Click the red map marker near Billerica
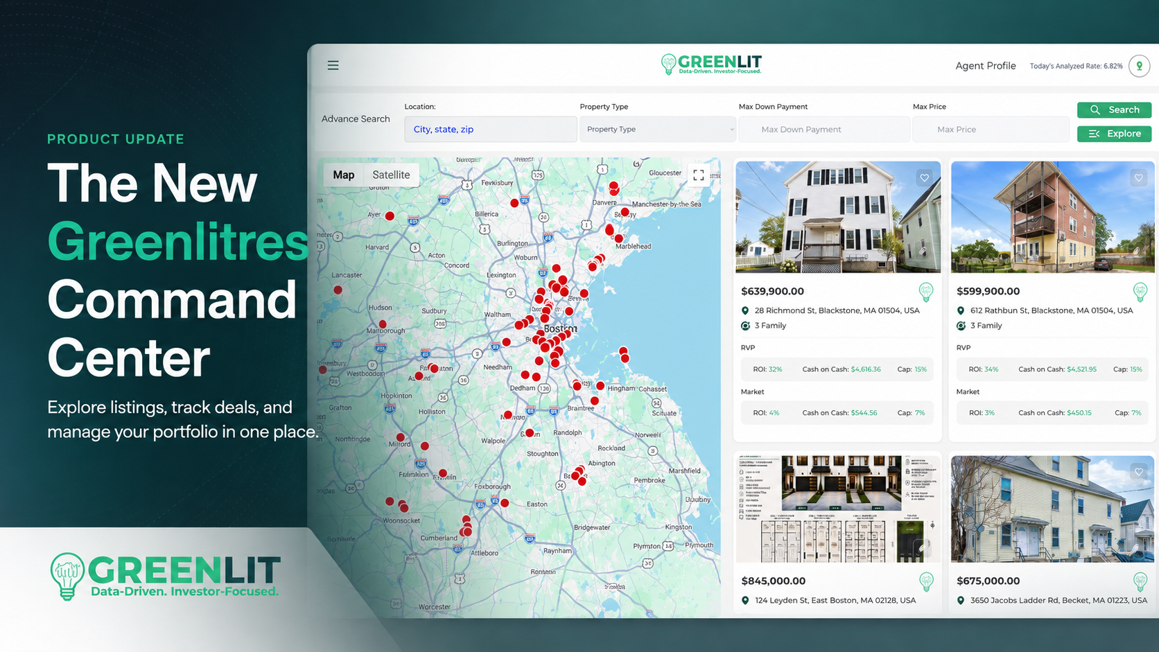Image resolution: width=1159 pixels, height=652 pixels. 514,203
